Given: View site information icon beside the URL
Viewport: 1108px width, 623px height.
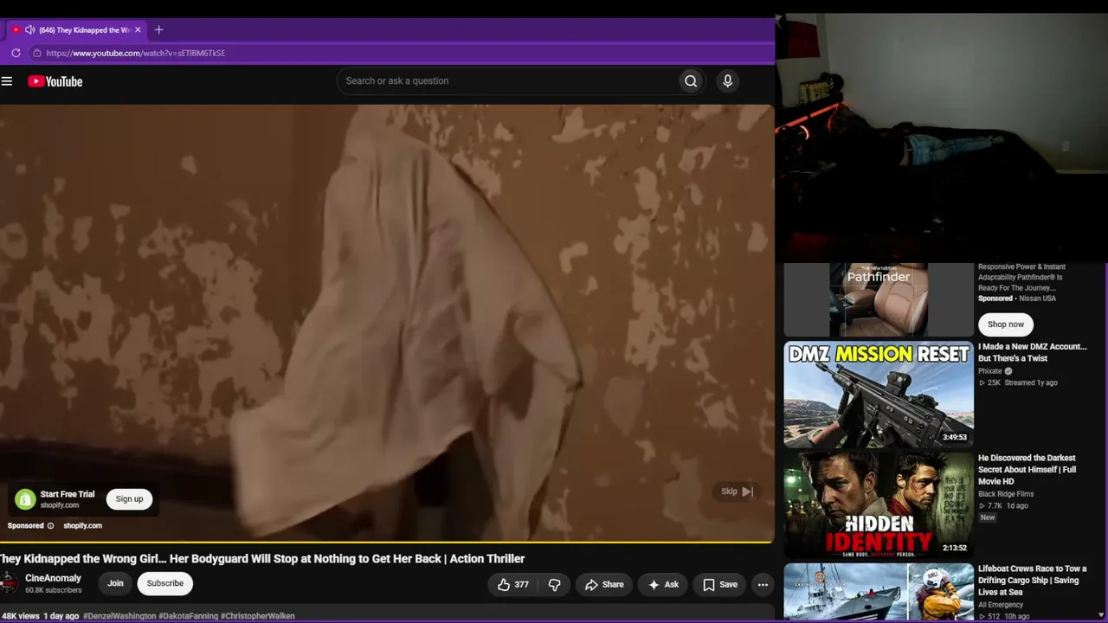Looking at the screenshot, I should click(x=36, y=53).
